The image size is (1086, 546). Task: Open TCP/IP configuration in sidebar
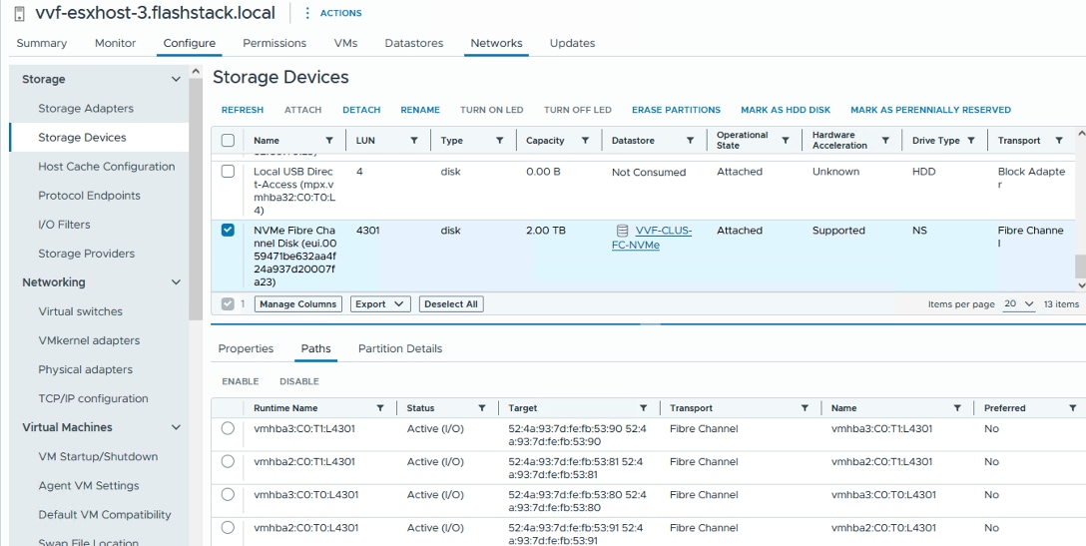coord(93,398)
